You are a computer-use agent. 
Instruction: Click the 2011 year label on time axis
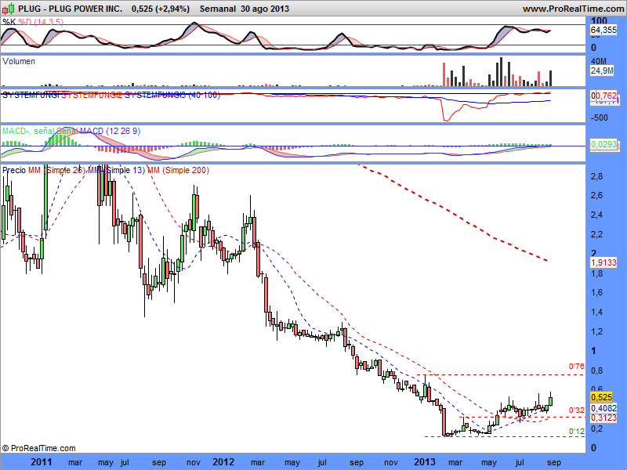tap(42, 462)
